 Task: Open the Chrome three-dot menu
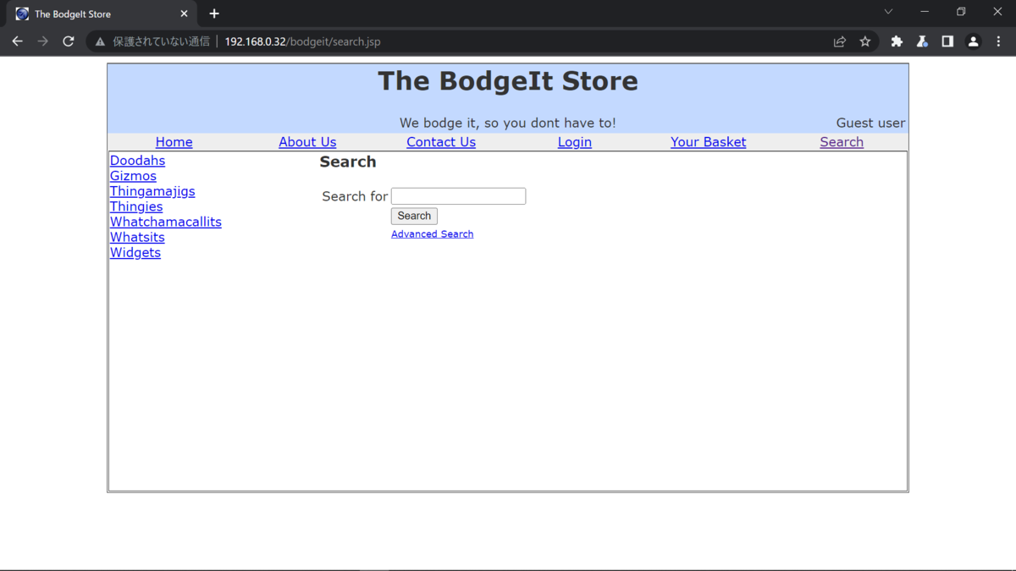click(999, 41)
